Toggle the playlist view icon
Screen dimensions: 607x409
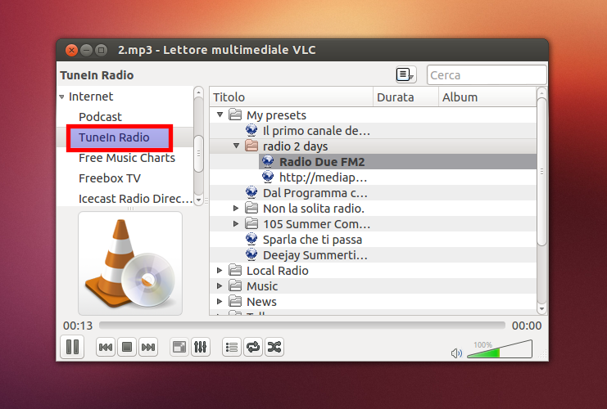tap(232, 347)
